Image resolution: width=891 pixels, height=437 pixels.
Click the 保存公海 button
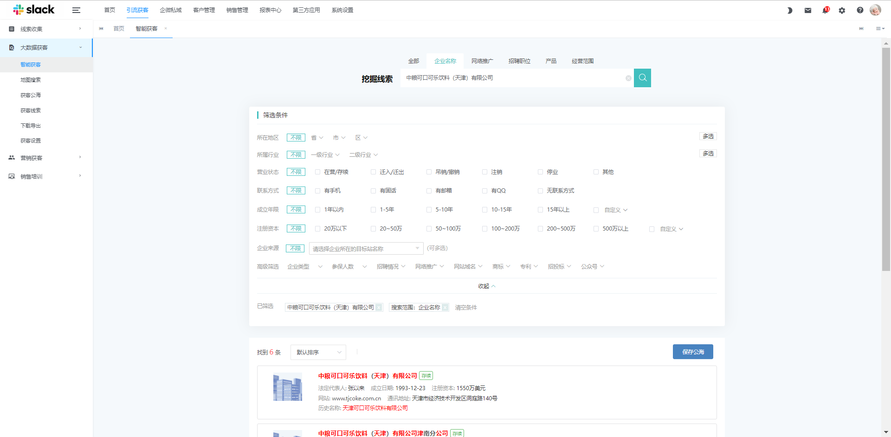(x=693, y=352)
